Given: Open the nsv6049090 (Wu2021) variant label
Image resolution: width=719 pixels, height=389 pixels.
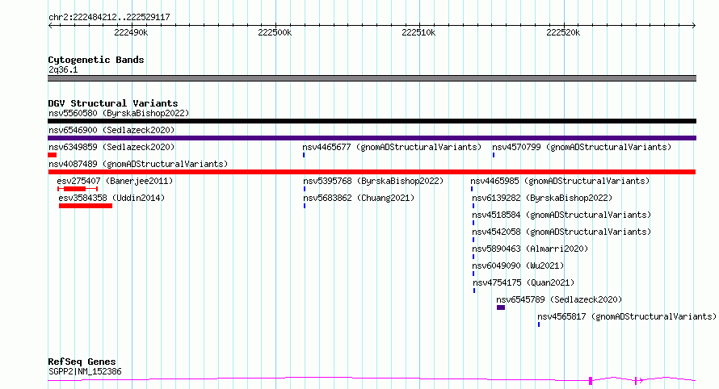Looking at the screenshot, I should click(x=518, y=266).
